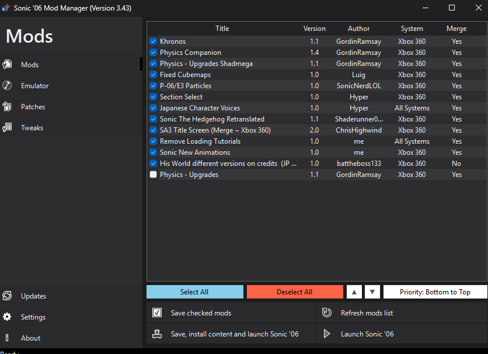Click author SonicNerdLOL cell

click(x=358, y=86)
